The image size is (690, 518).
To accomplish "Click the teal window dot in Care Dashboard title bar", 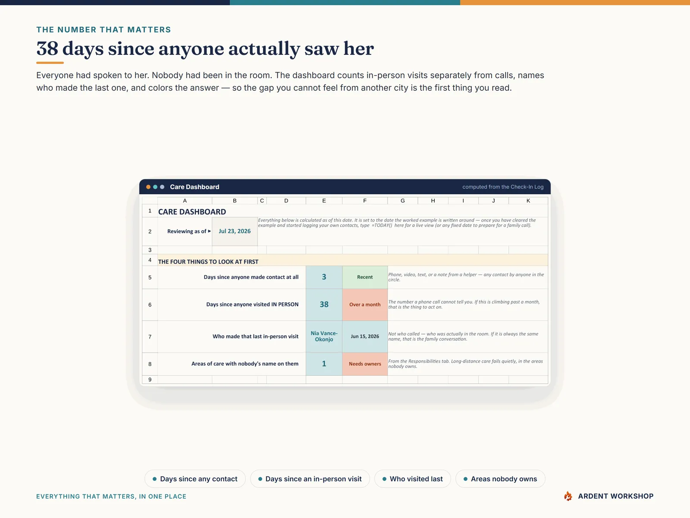I will coord(155,187).
